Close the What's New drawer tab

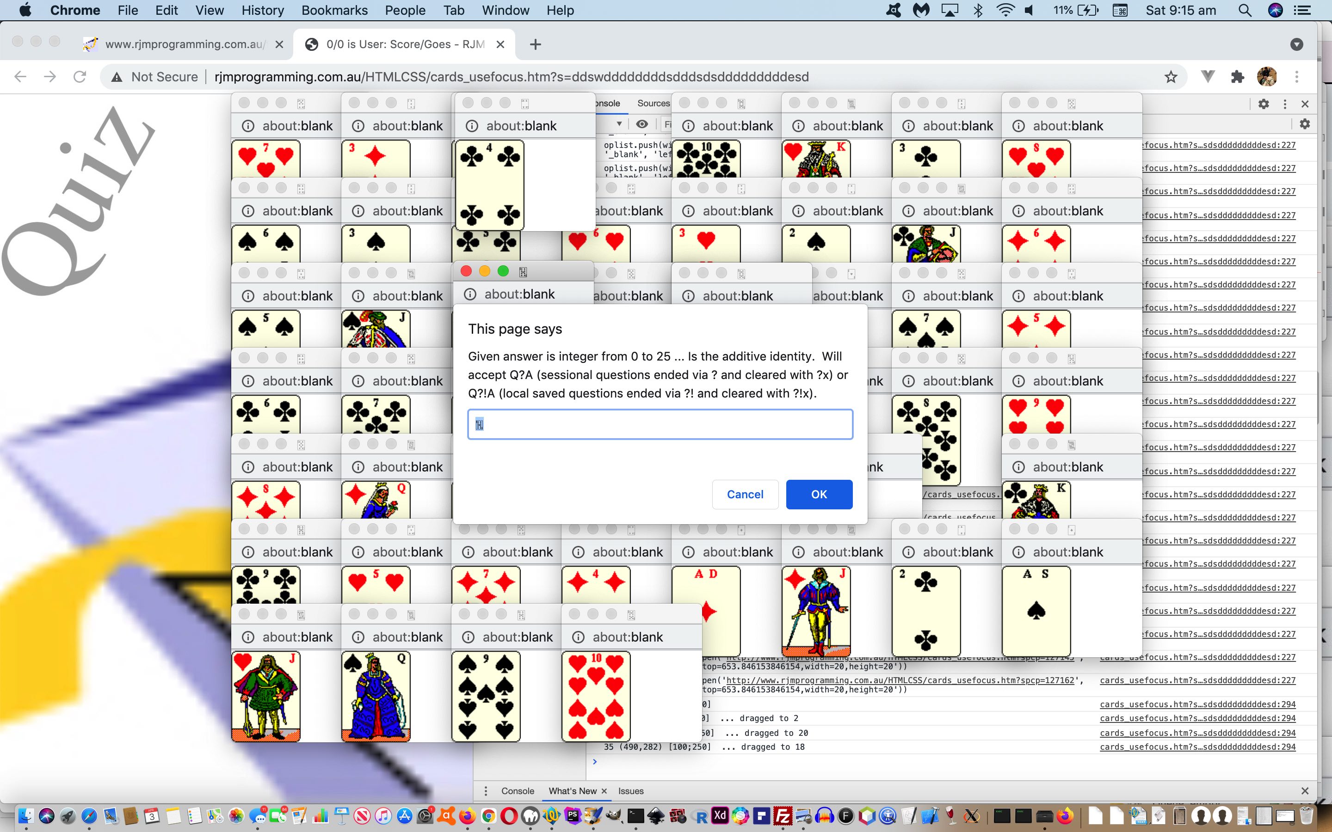click(604, 791)
